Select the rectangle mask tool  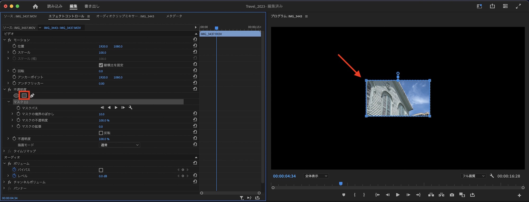pos(24,95)
